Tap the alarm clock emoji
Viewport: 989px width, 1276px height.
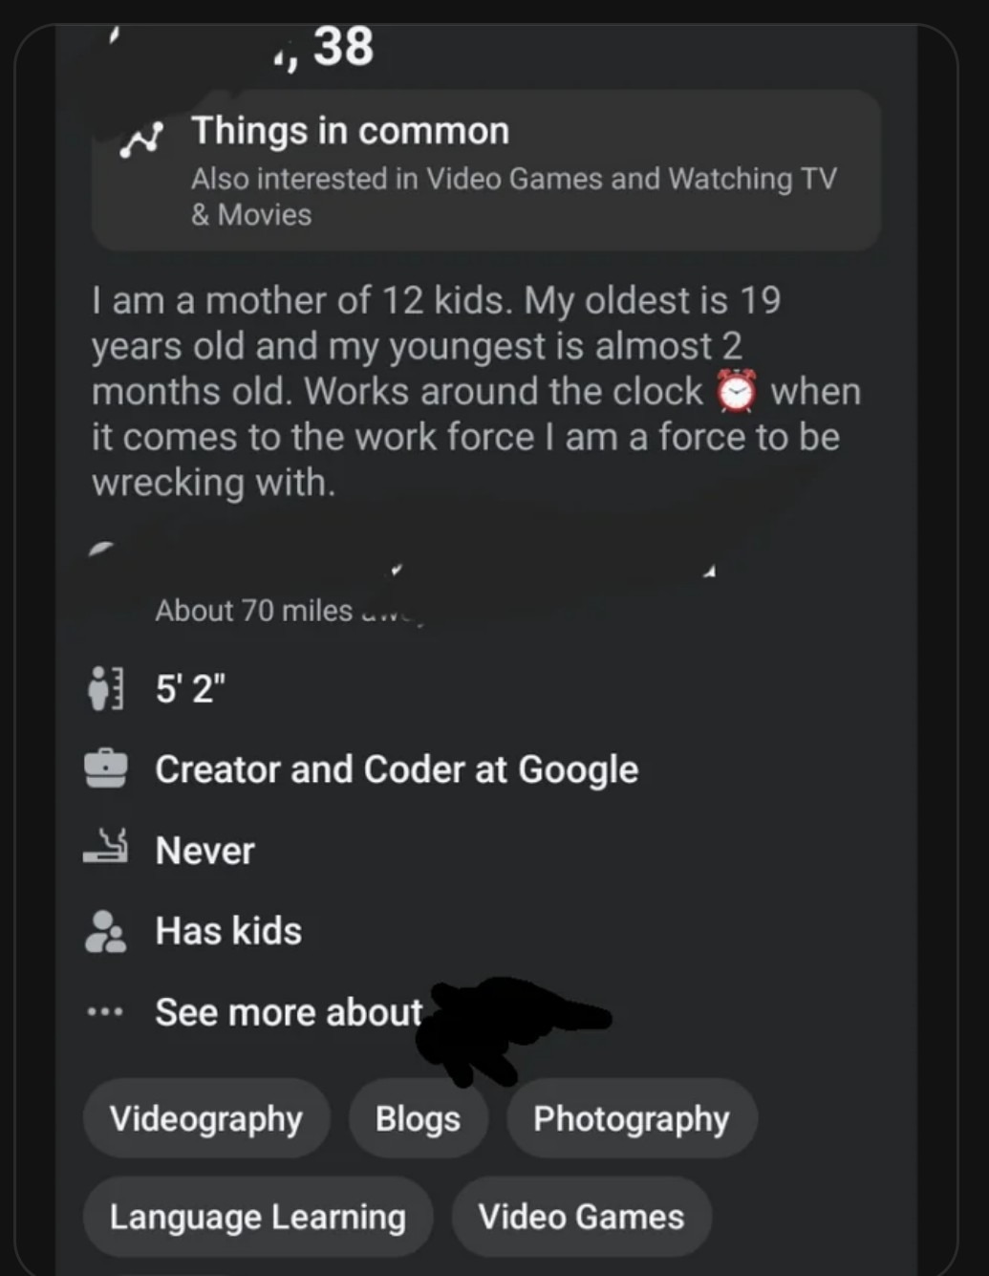736,391
